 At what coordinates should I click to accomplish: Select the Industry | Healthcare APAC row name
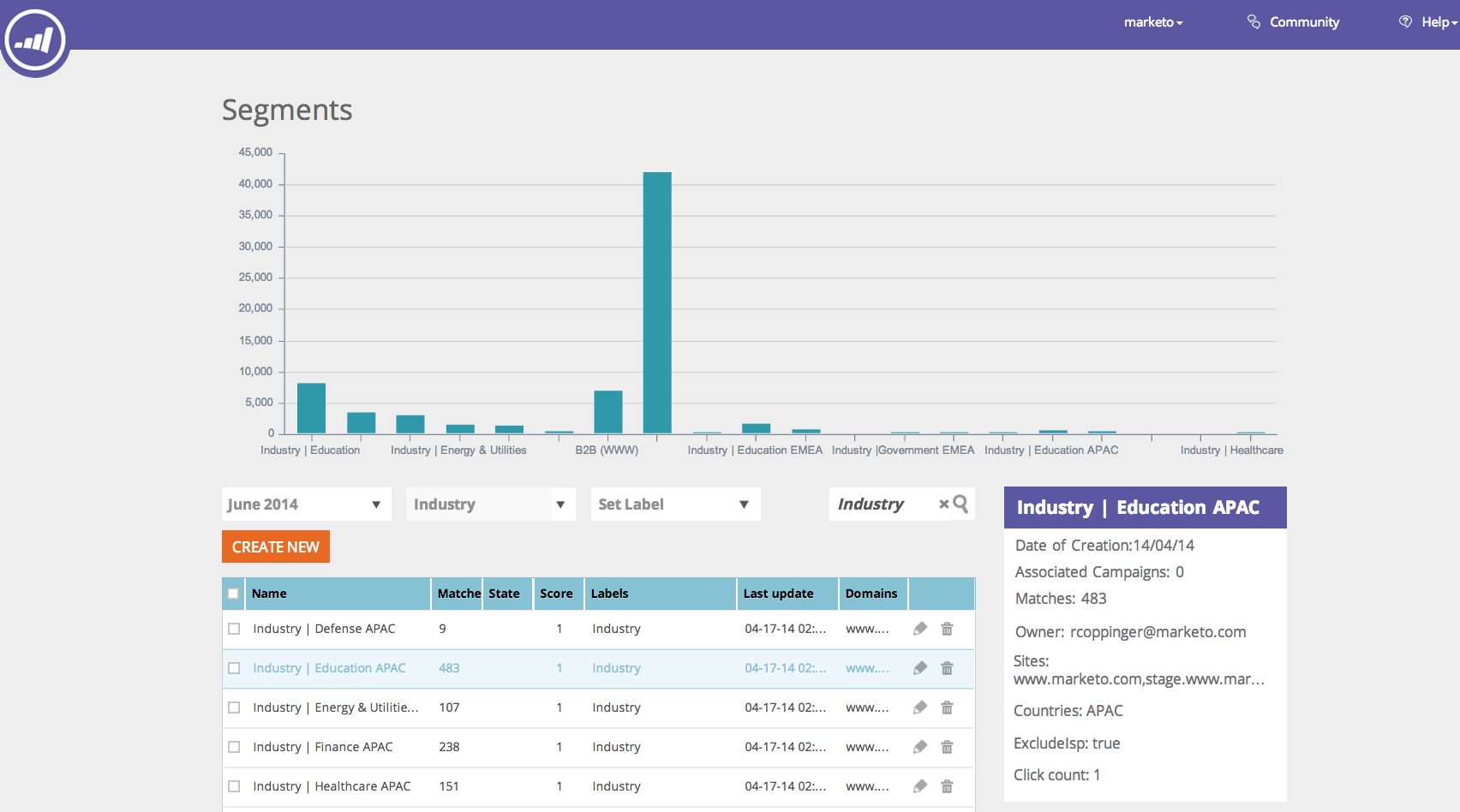[x=332, y=786]
